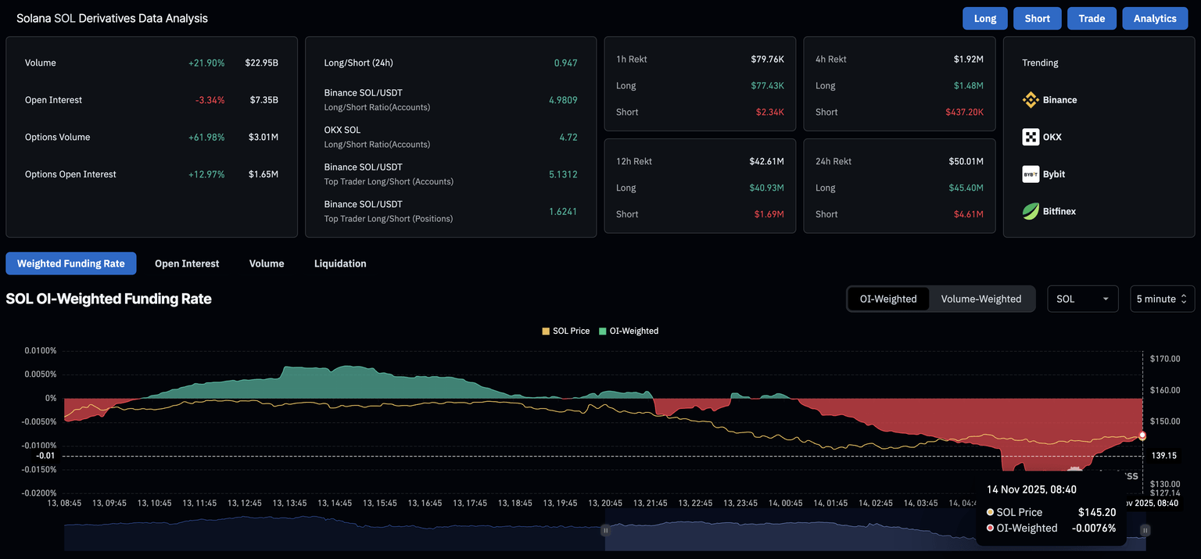Click the OKX logo icon

point(1031,137)
